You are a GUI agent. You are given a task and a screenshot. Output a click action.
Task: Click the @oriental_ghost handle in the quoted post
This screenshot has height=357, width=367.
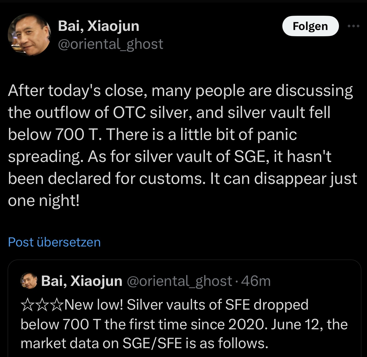point(179,281)
